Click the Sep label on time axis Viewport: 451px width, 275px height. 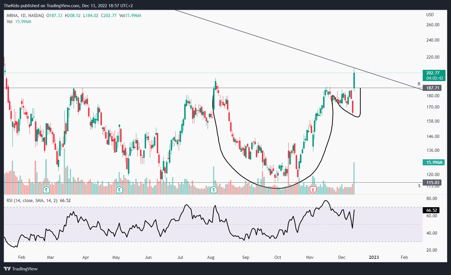pyautogui.click(x=246, y=257)
